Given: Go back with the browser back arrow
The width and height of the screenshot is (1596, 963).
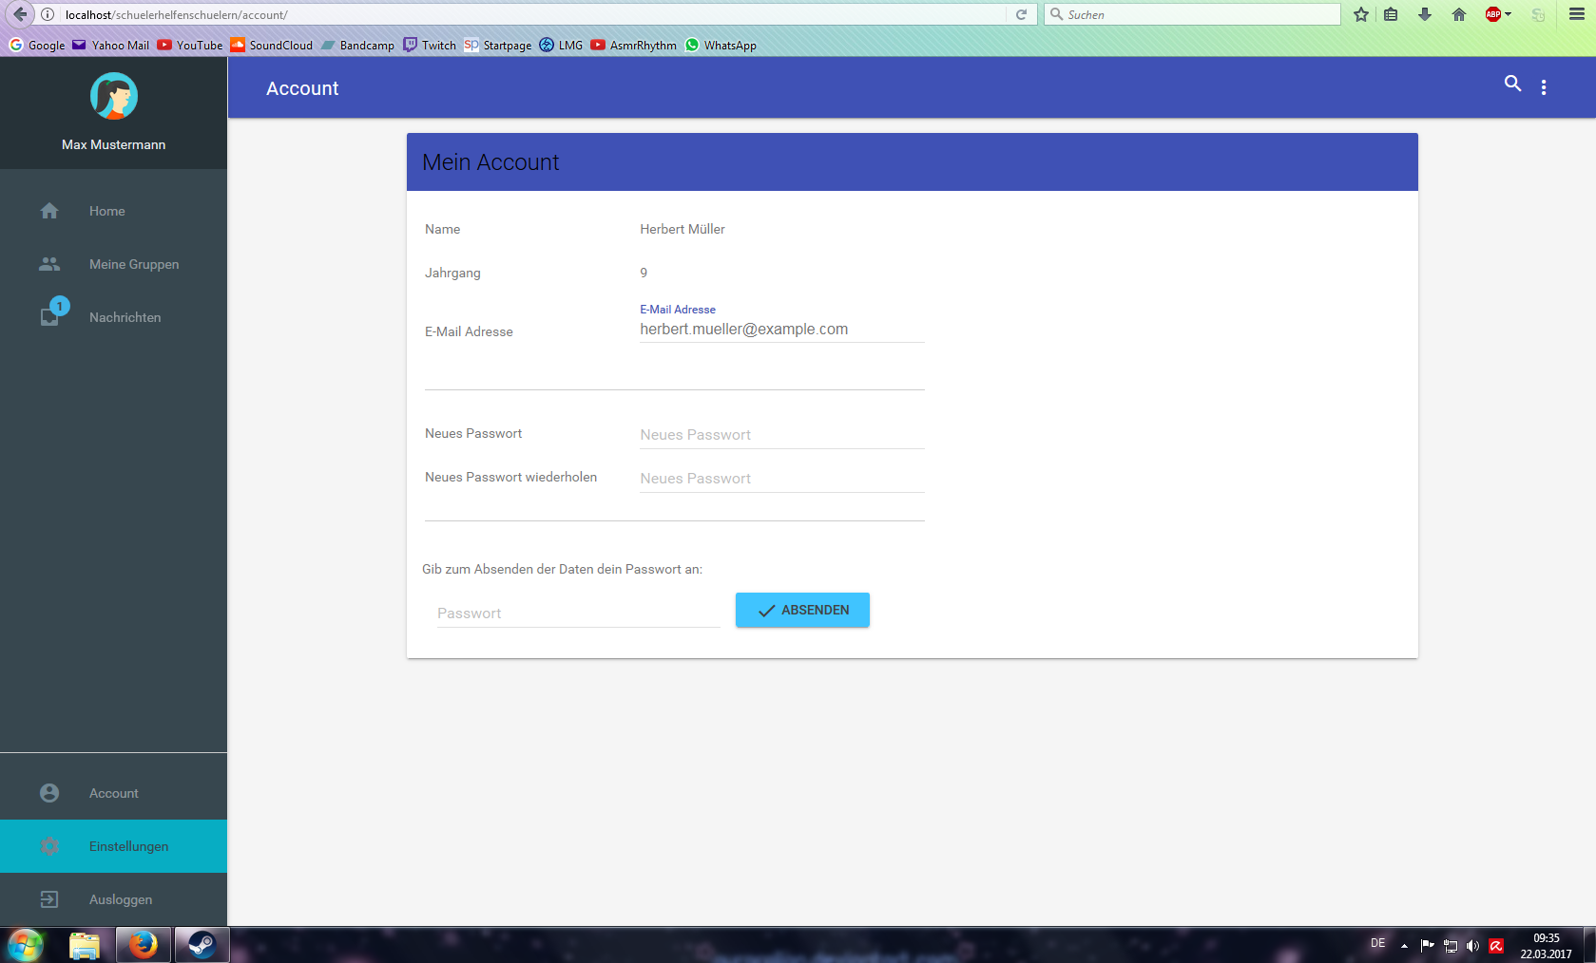Looking at the screenshot, I should coord(20,14).
